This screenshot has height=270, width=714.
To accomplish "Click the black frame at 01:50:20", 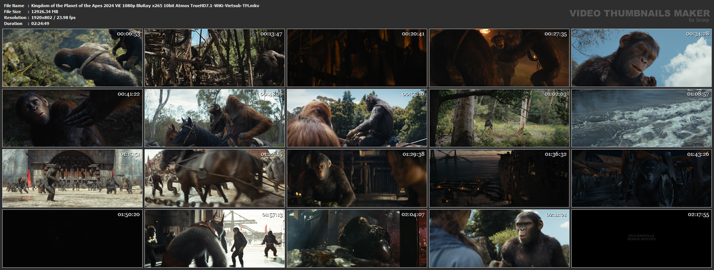I will [73, 238].
